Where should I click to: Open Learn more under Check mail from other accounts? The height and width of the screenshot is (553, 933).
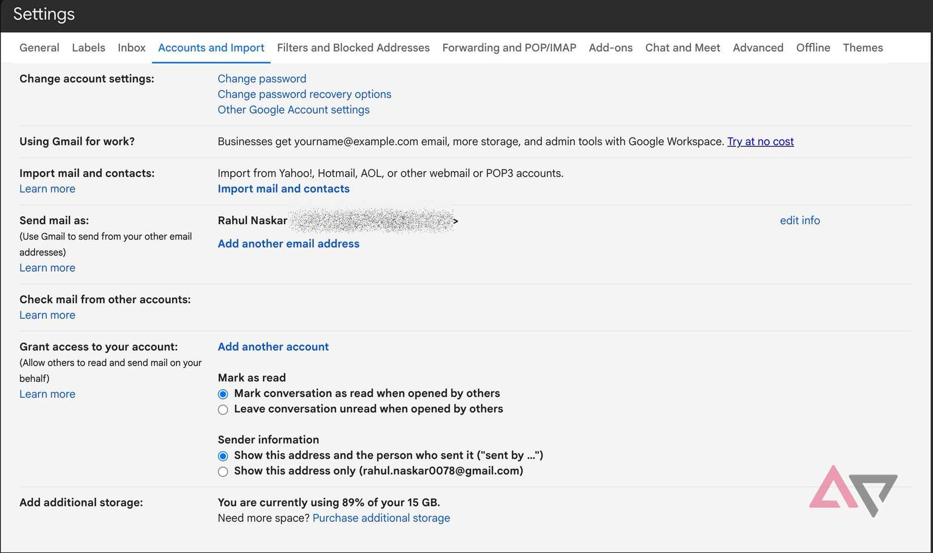coord(47,315)
